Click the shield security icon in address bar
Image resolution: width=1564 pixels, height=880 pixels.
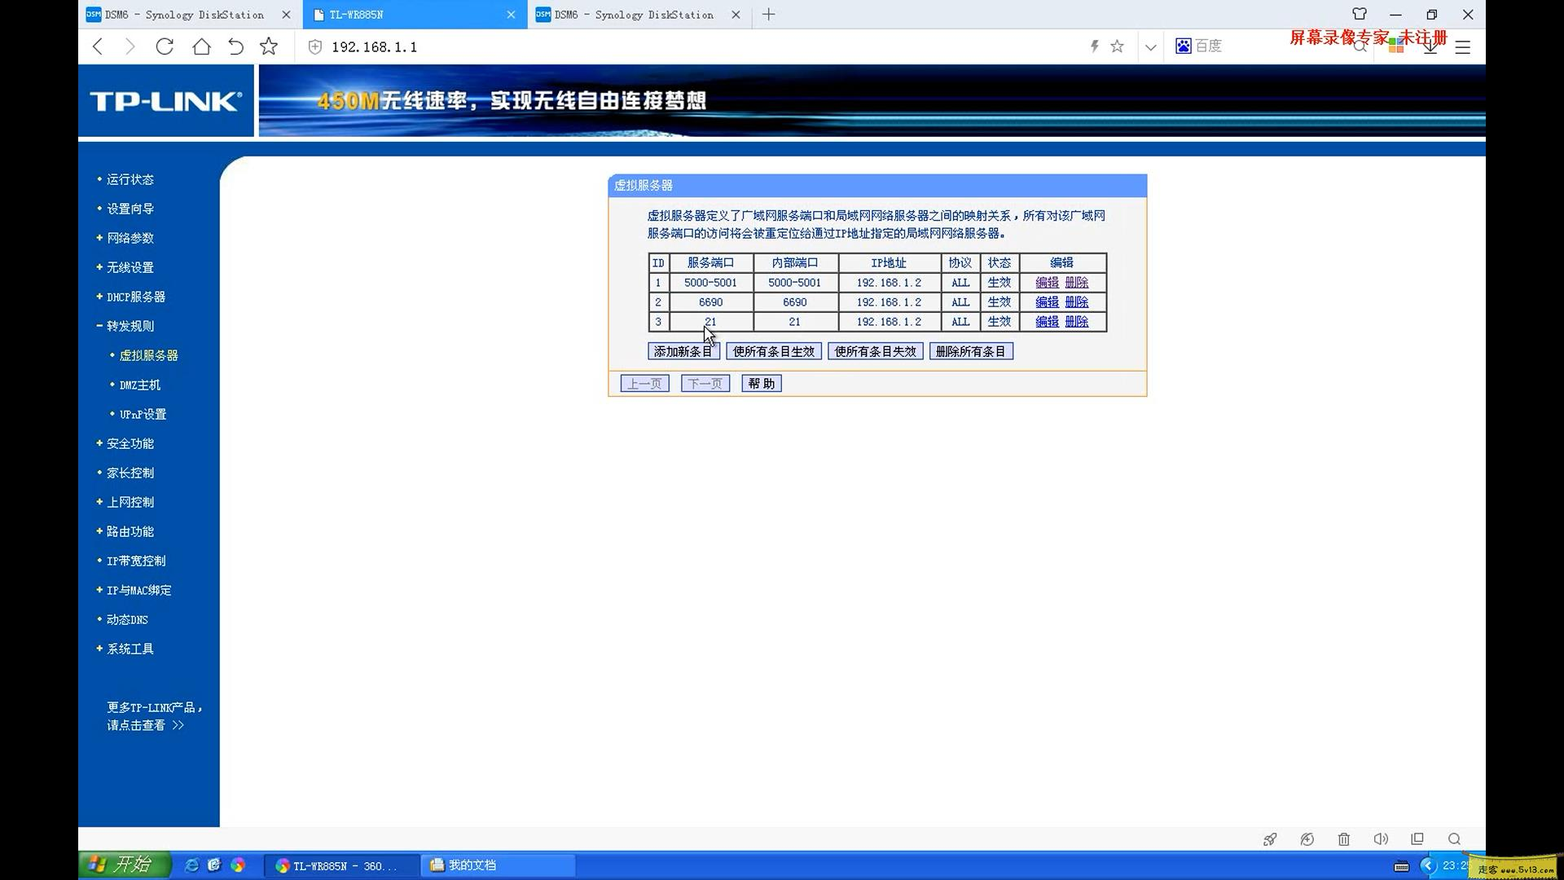[315, 46]
